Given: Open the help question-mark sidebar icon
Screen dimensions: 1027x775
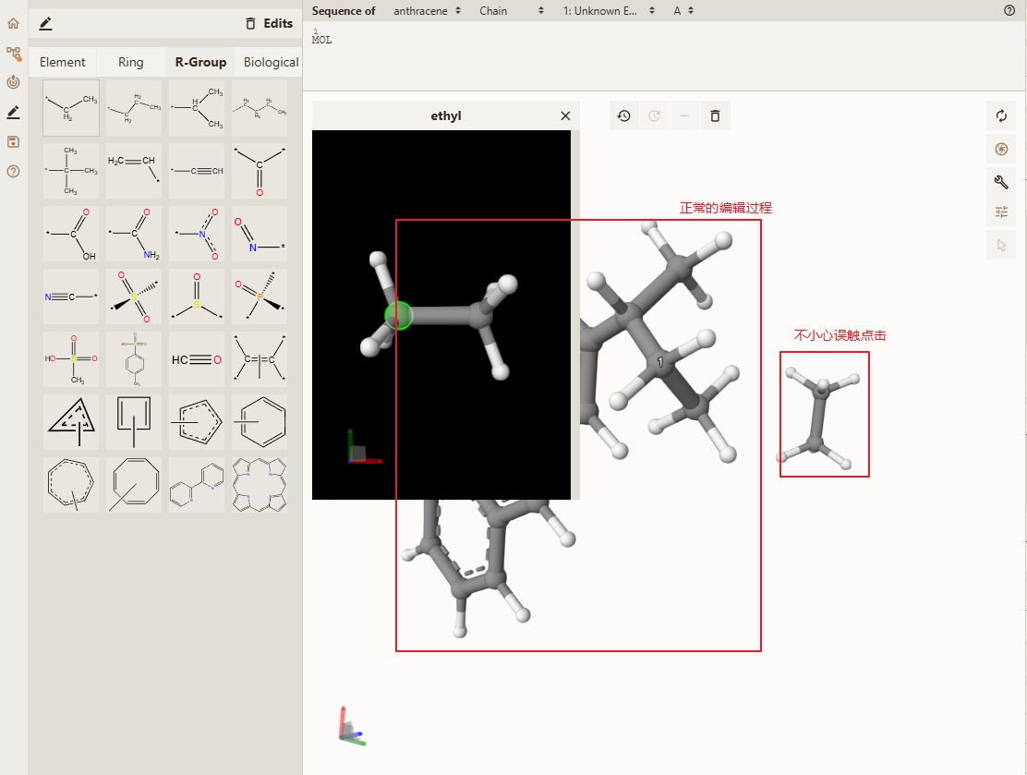Looking at the screenshot, I should click(x=13, y=172).
